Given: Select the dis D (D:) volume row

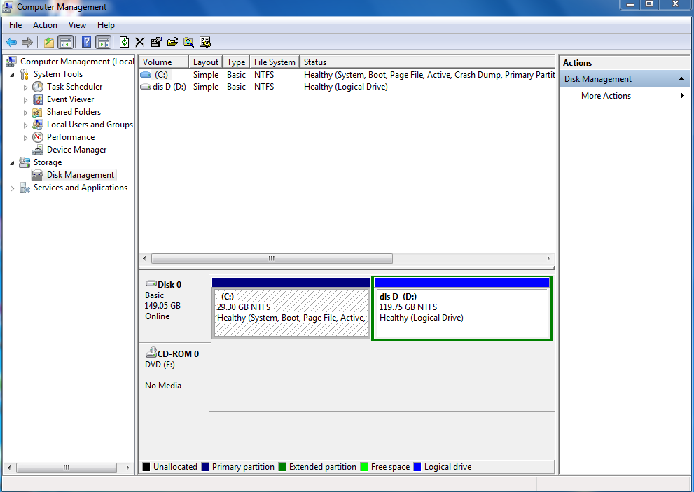Looking at the screenshot, I should [x=347, y=87].
